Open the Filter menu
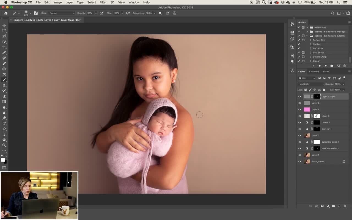The width and height of the screenshot is (352, 220). [x=103, y=2]
